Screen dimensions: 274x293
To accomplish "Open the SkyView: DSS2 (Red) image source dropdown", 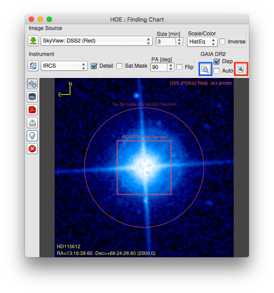I will pyautogui.click(x=96, y=41).
